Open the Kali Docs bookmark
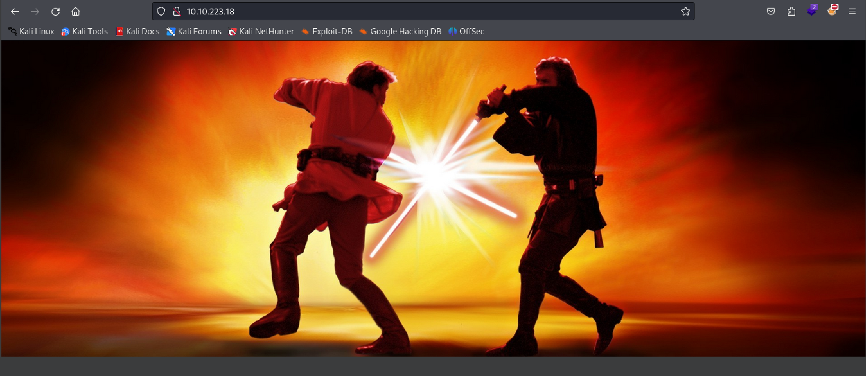Screen dimensions: 866x376 [x=138, y=32]
